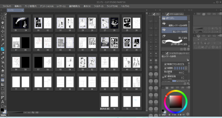222x118 pixels.
Task: Select black main color swatch in toolbar
Action: pos(2,110)
